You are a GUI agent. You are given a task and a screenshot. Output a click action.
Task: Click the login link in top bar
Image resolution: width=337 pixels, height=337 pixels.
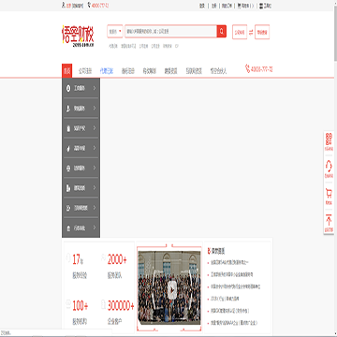pos(202,6)
